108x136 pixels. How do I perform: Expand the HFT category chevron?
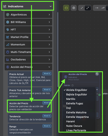click(x=49, y=30)
